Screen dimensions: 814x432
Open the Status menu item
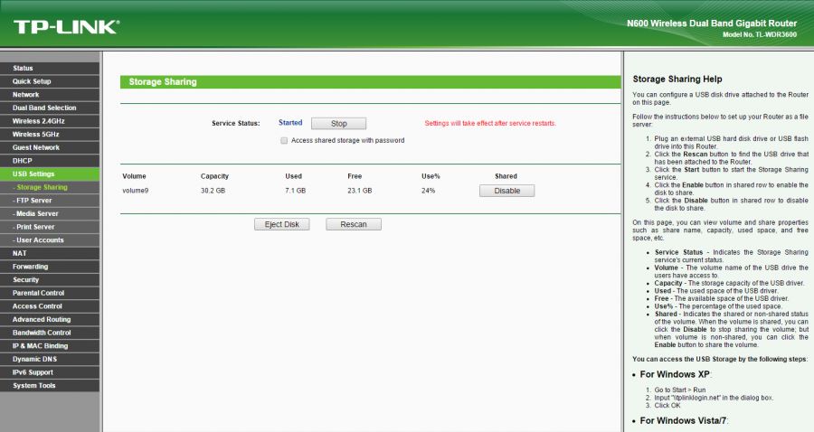point(24,68)
